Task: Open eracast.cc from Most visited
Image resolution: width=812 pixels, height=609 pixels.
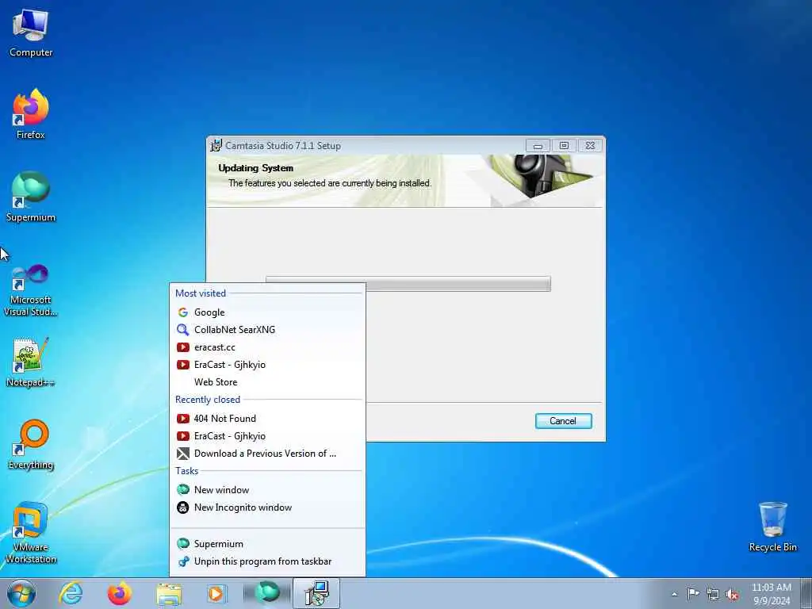Action: coord(267,347)
